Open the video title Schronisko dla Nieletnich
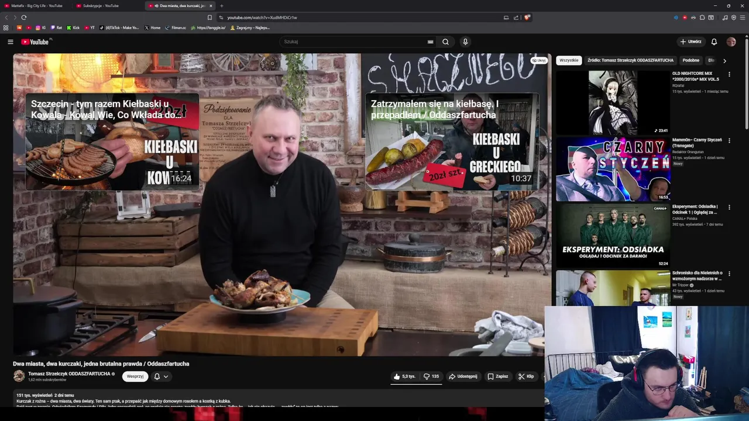 point(697,275)
